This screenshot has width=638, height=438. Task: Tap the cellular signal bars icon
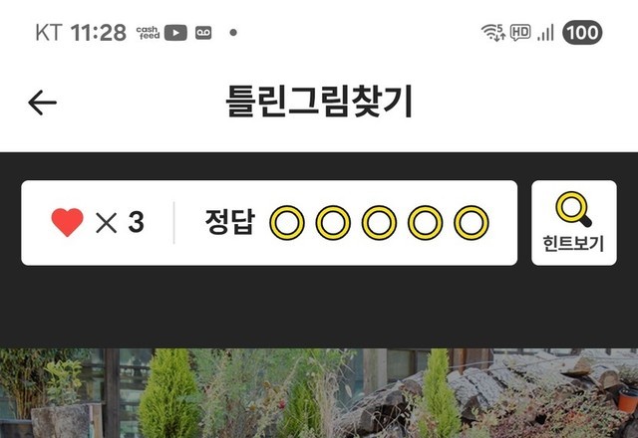(545, 33)
